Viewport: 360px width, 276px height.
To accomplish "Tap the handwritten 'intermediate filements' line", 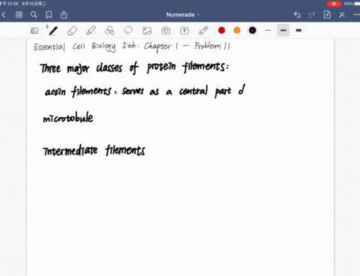I will coord(94,150).
